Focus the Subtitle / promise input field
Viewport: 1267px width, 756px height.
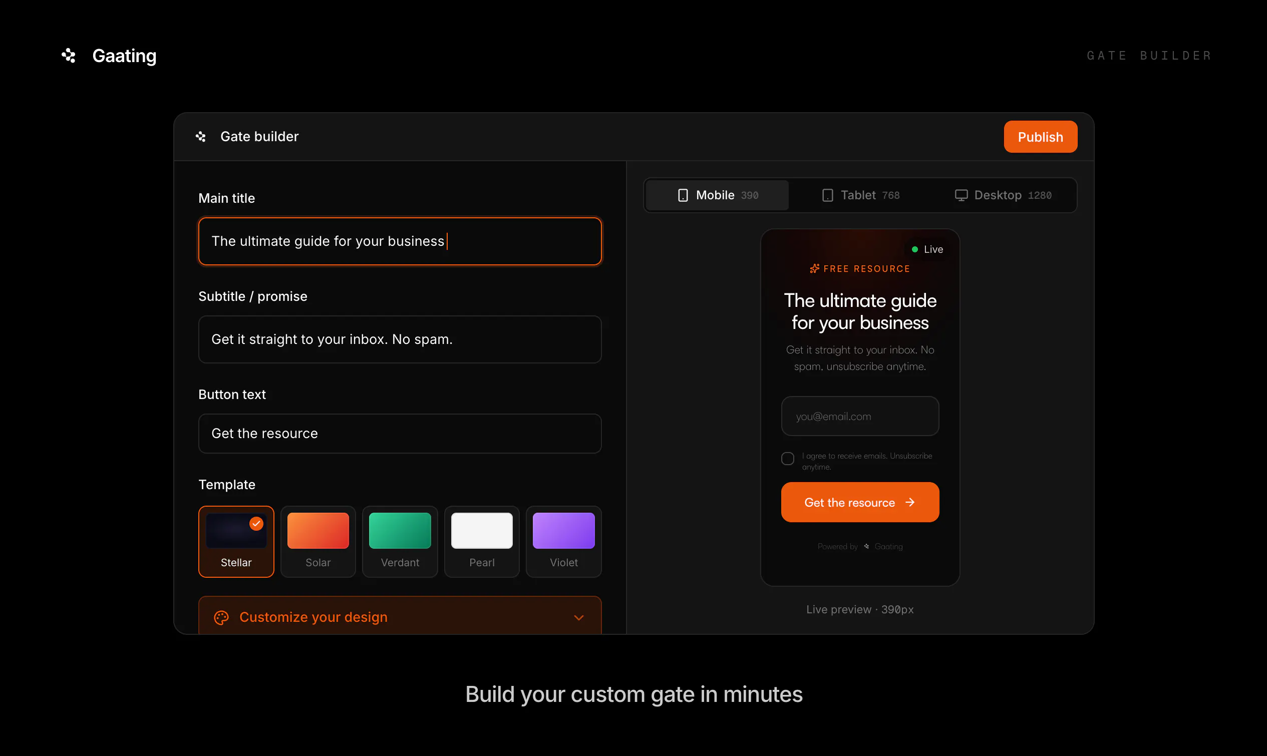pos(400,339)
